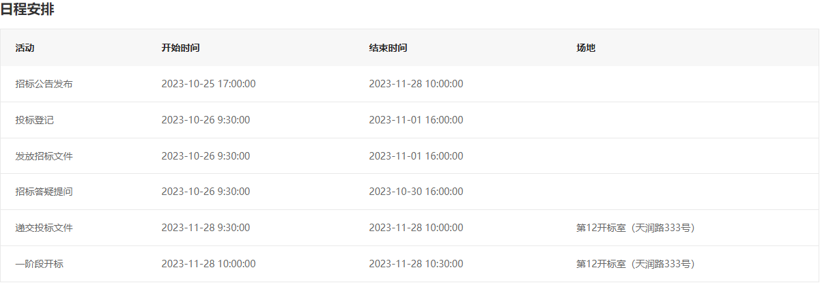Click start time 2023-10-25 17:00:00
The height and width of the screenshot is (285, 822).
[208, 84]
